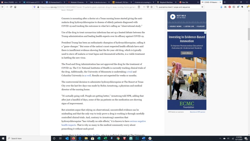Image resolution: width=250 pixels, height=141 pixels.
Task: Play the KUT 90.5 live stream
Action: 172,17
